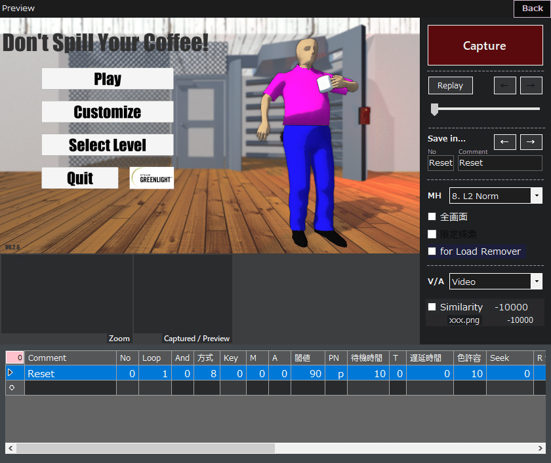Click the Seek column header
The height and width of the screenshot is (463, 551).
[510, 358]
